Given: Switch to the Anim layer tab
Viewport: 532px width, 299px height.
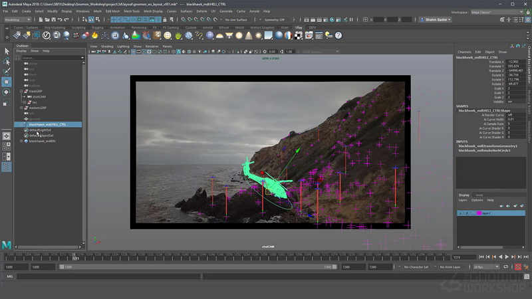Looking at the screenshot, I should 479,195.
